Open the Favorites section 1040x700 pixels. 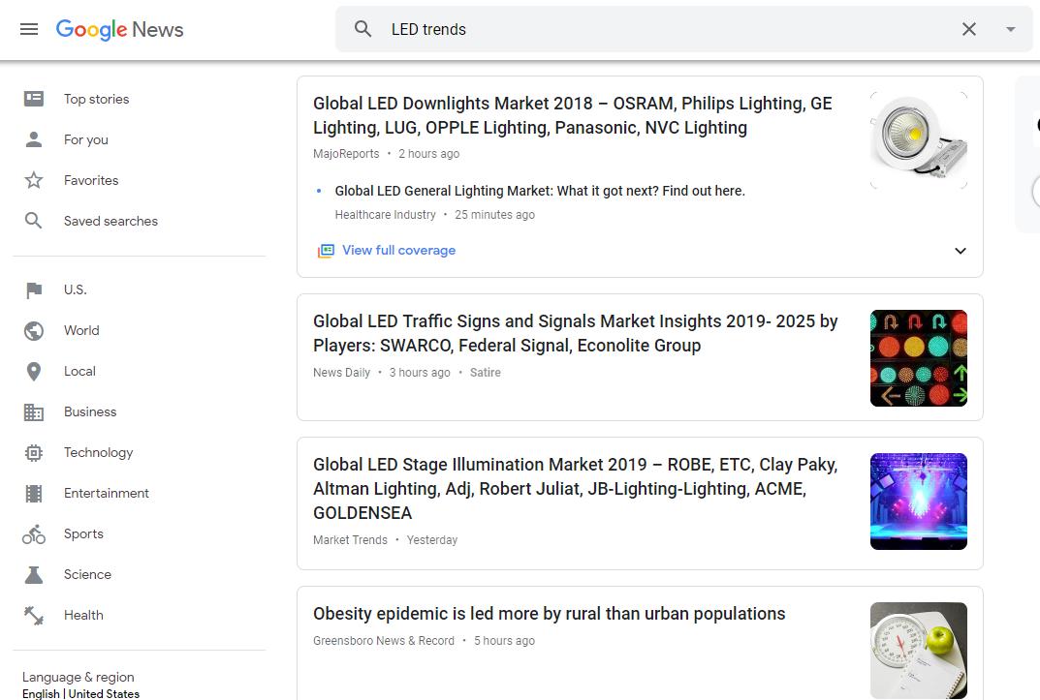(x=91, y=180)
